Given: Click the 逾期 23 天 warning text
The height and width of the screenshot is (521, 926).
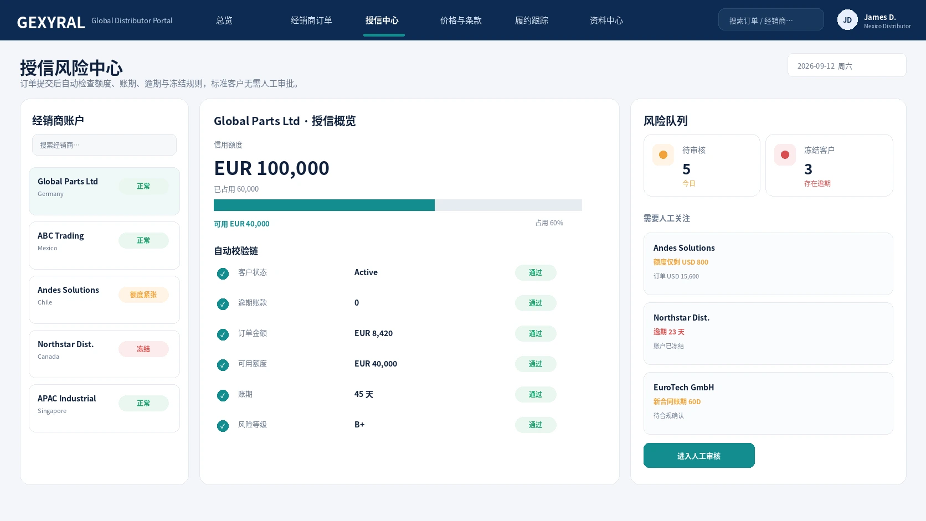Looking at the screenshot, I should coord(669,332).
